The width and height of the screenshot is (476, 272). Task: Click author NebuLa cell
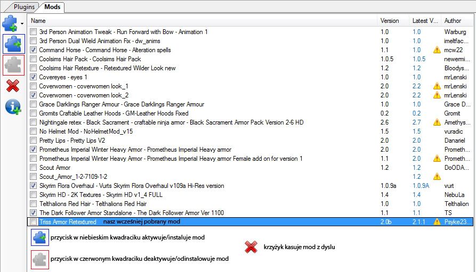click(454, 195)
